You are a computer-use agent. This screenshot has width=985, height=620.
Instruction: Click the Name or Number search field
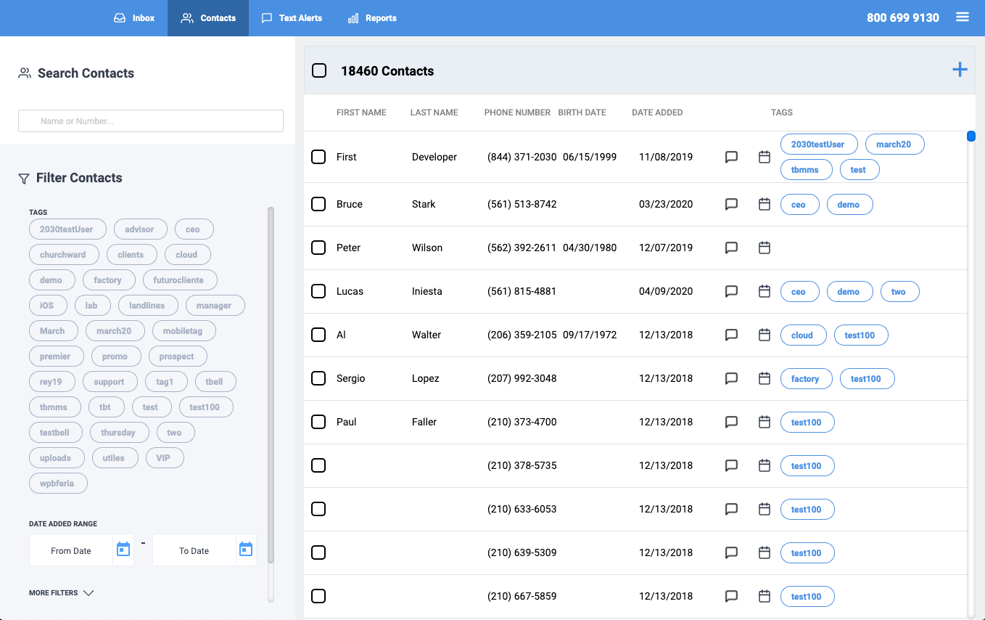(x=150, y=121)
